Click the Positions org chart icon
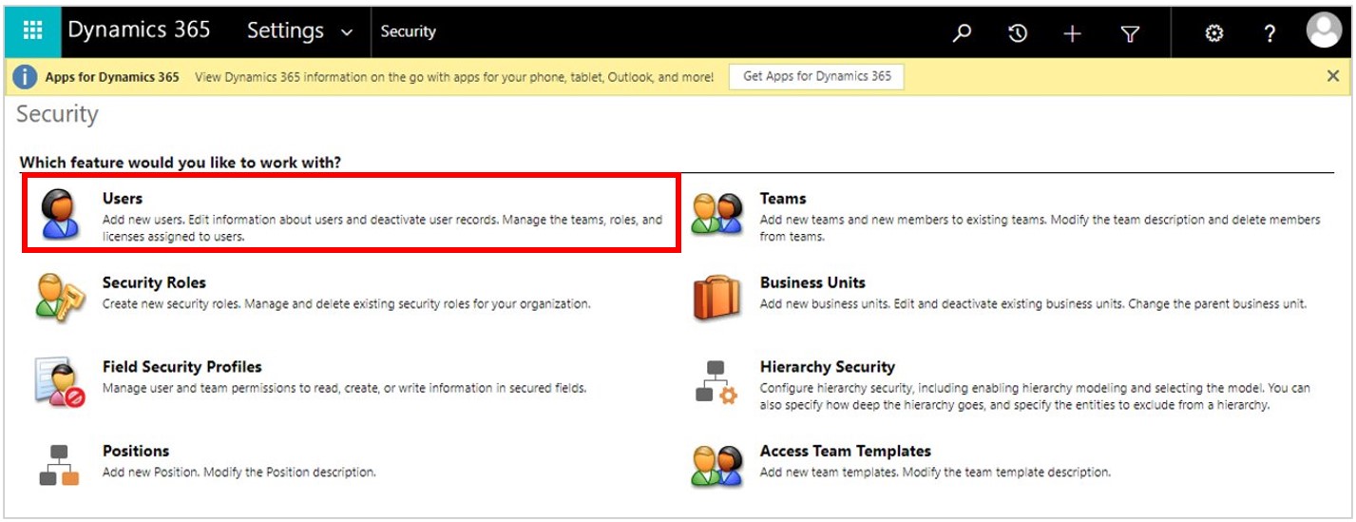This screenshot has width=1356, height=522. coord(60,465)
